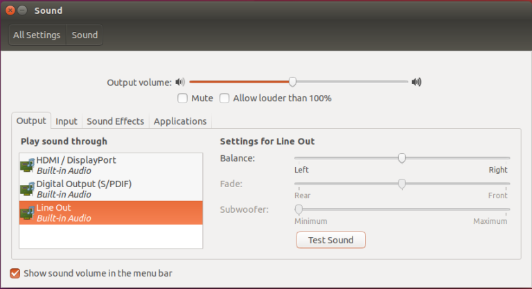Uncheck Show sound volume in the menu bar
This screenshot has width=532, height=289.
pyautogui.click(x=15, y=273)
